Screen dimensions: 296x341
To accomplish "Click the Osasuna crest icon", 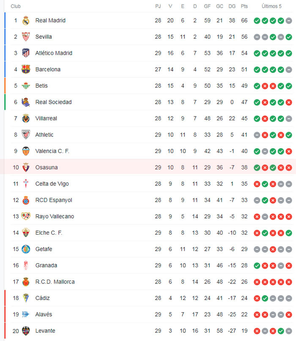I will click(x=26, y=167).
